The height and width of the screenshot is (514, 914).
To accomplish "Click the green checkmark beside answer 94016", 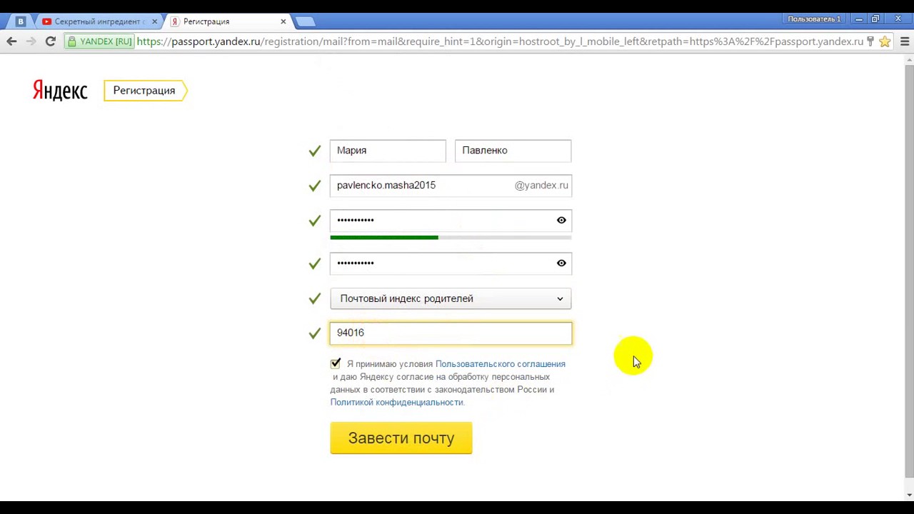I will (314, 333).
